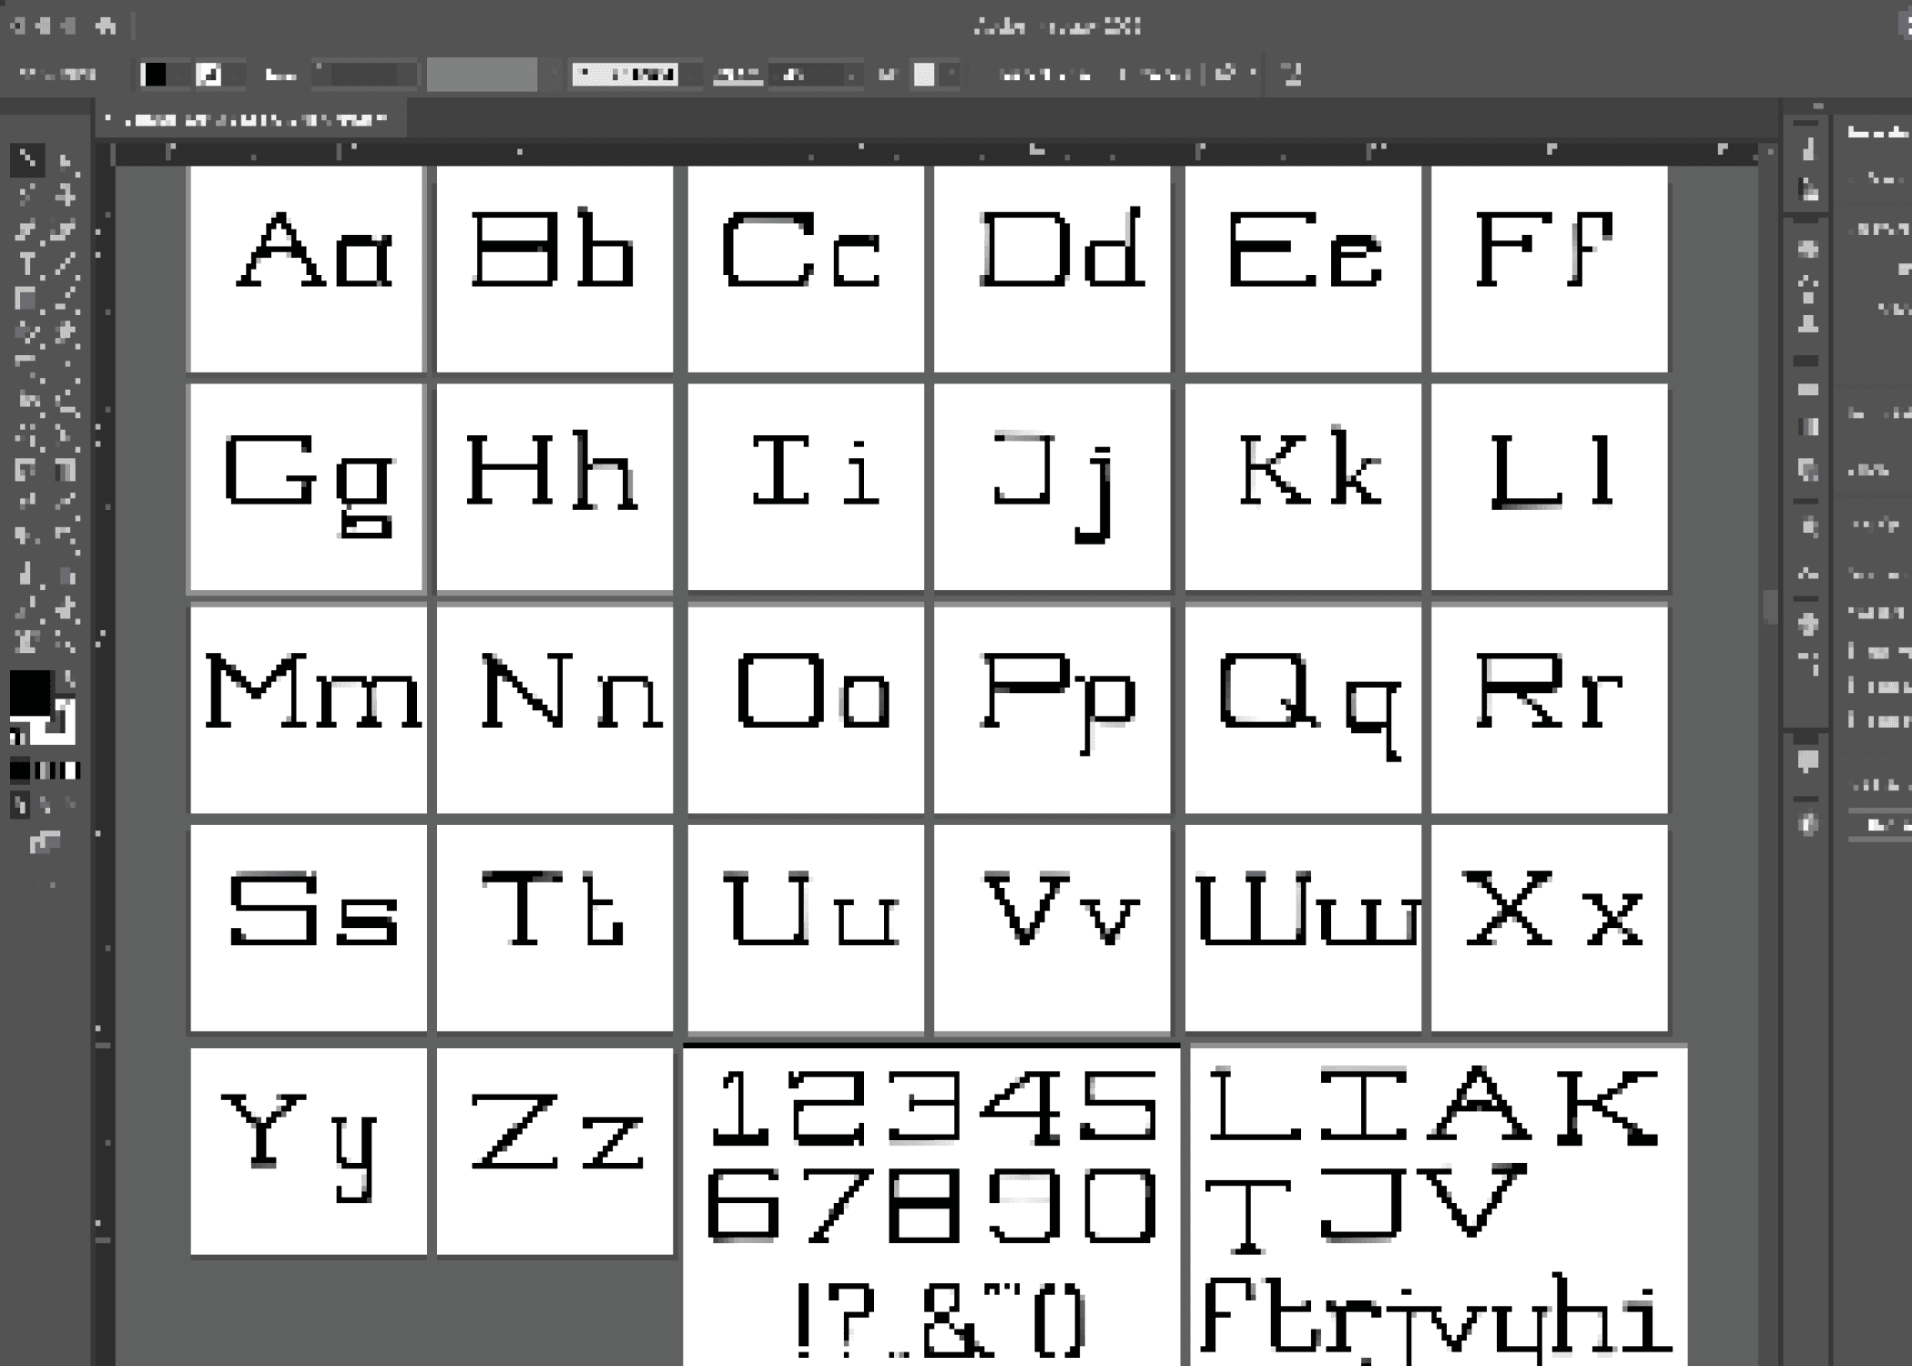Click the Gg artboard on canvas
The height and width of the screenshot is (1366, 1912).
pyautogui.click(x=307, y=487)
